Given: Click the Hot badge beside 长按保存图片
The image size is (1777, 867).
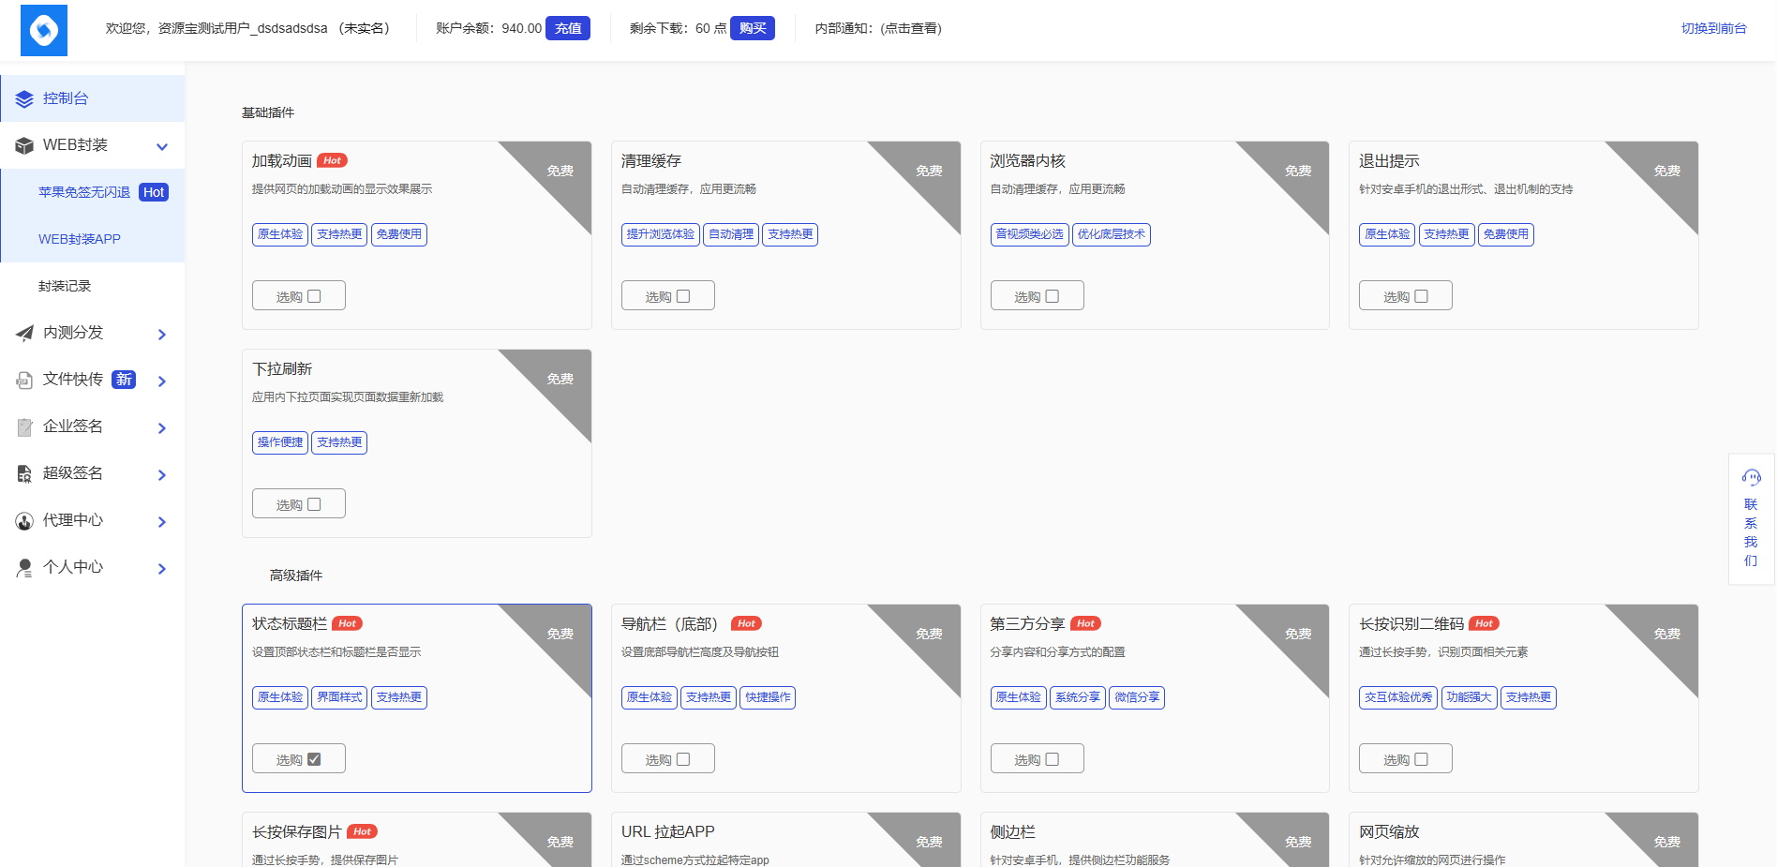Looking at the screenshot, I should pyautogui.click(x=362, y=831).
